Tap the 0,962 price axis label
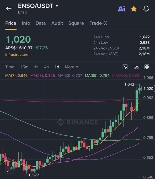This screenshot has height=179, width=155. click(x=148, y=98)
